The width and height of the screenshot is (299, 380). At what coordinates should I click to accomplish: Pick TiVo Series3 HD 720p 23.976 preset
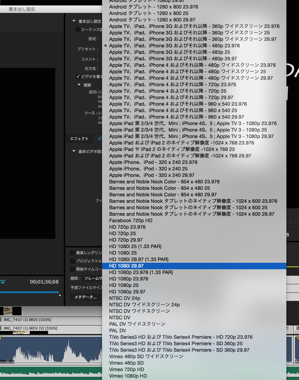[x=194, y=337]
